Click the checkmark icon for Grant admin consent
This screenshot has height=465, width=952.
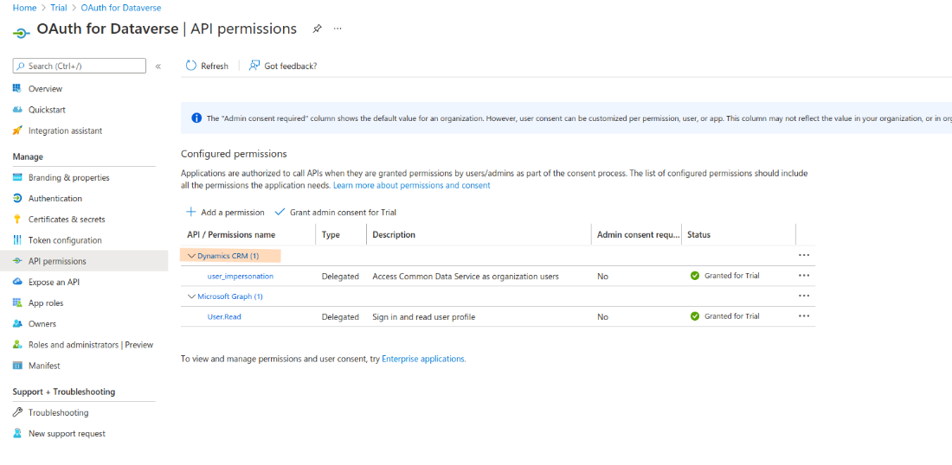280,213
